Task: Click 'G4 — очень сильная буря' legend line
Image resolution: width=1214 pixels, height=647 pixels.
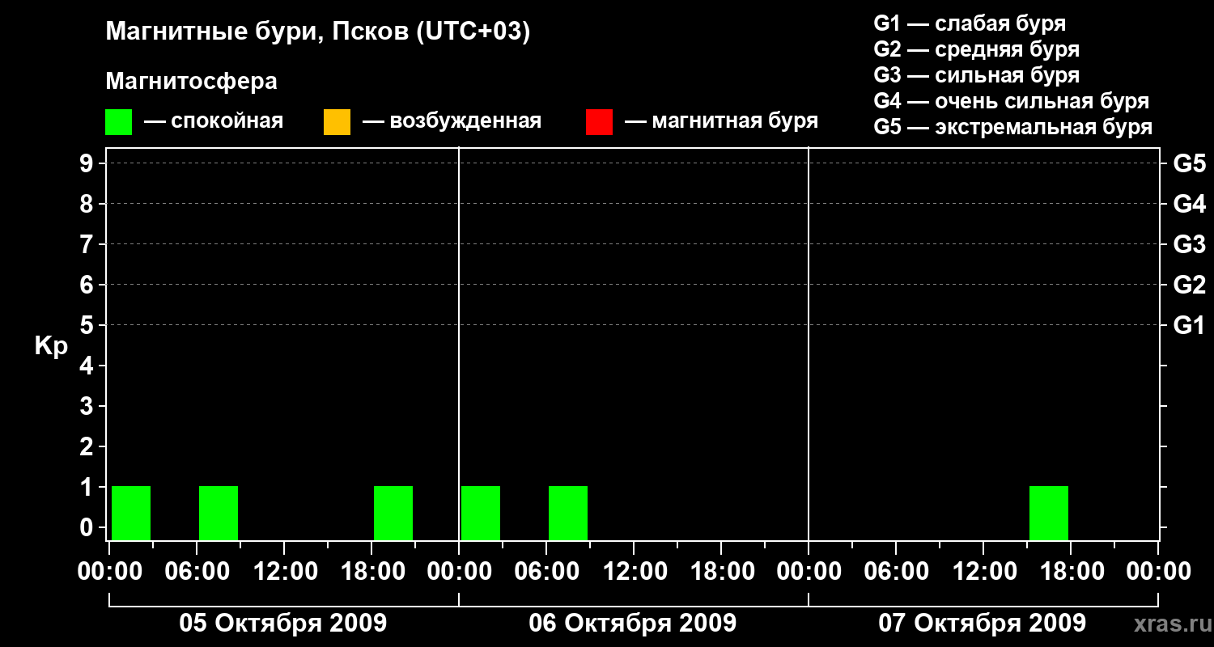Action: pos(1012,101)
